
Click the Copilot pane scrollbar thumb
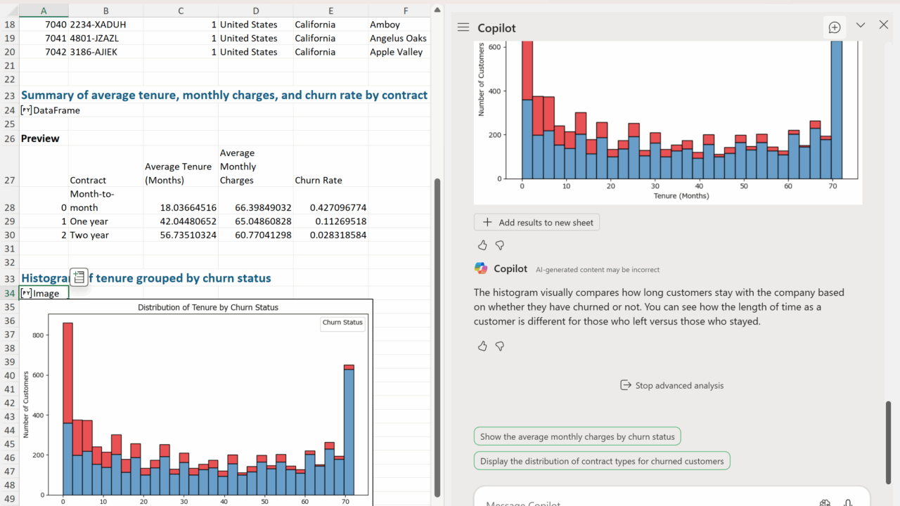[x=888, y=443]
